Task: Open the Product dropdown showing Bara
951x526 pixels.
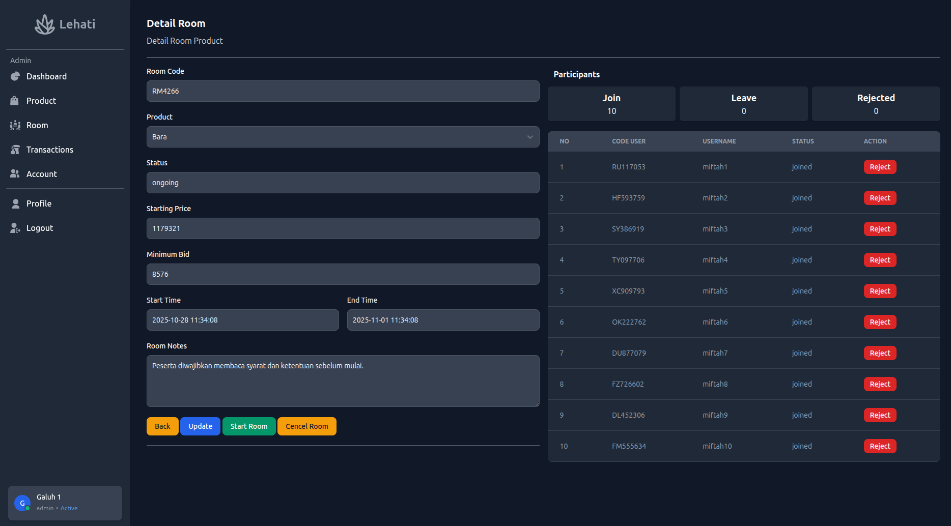Action: (x=336, y=137)
